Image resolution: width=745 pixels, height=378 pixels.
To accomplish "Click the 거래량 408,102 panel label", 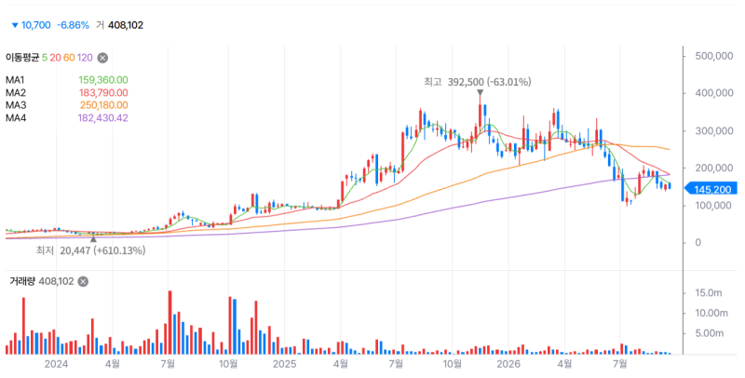I will 42,281.
